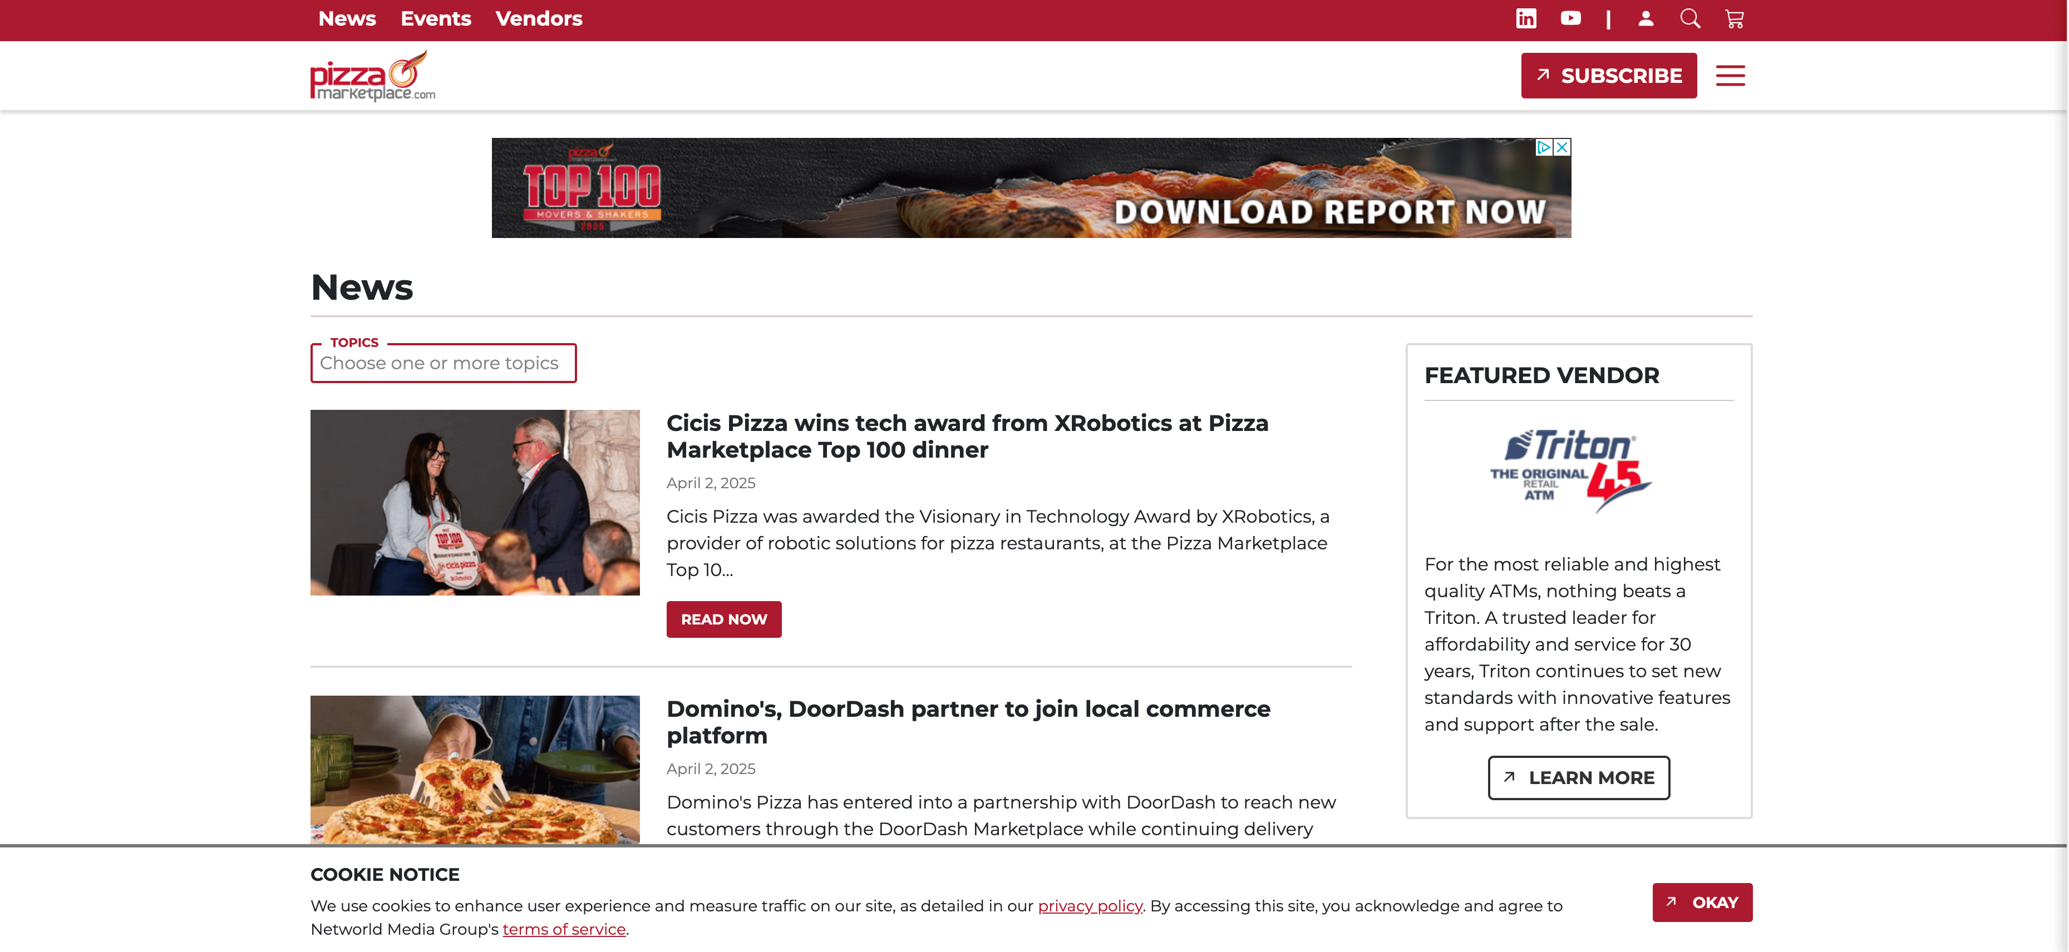The width and height of the screenshot is (2069, 952).
Task: Click Learn More for Triton vendor
Action: tap(1578, 777)
